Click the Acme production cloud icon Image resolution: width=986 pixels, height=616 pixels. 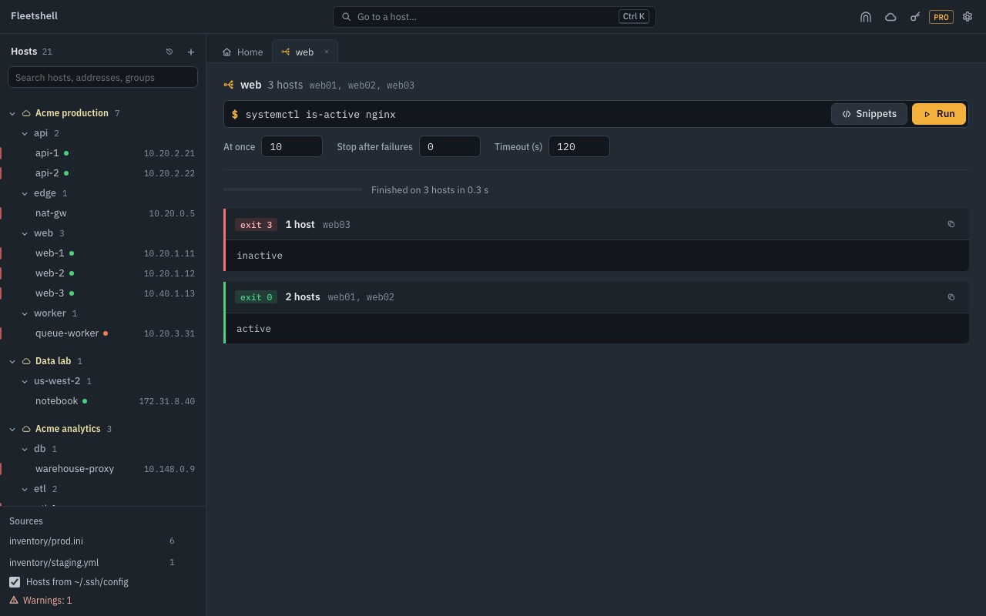(26, 113)
